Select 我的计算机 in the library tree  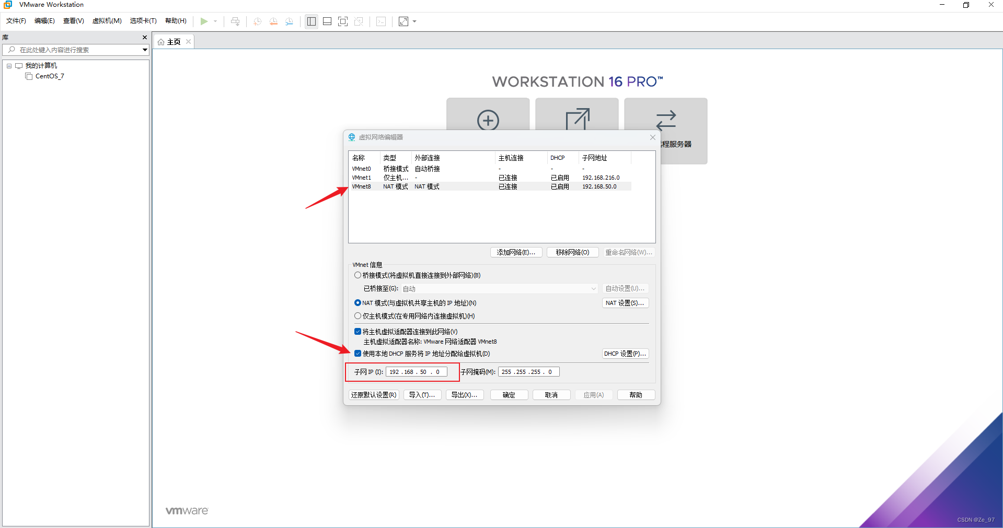click(41, 66)
